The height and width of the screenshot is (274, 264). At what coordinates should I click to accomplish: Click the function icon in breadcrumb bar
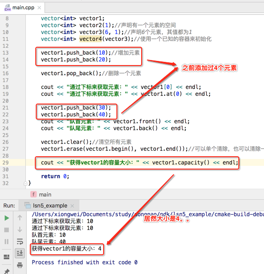click(33, 194)
